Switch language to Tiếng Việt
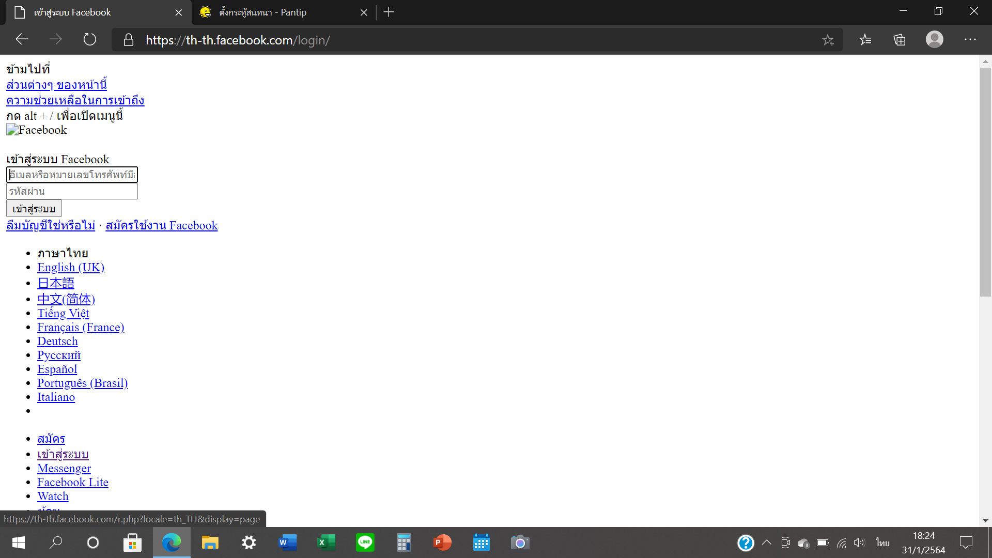 tap(63, 313)
